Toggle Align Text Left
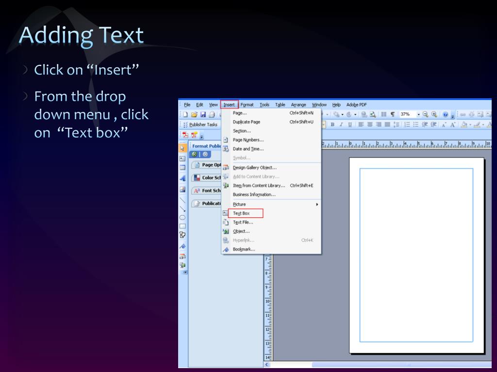 (361, 124)
